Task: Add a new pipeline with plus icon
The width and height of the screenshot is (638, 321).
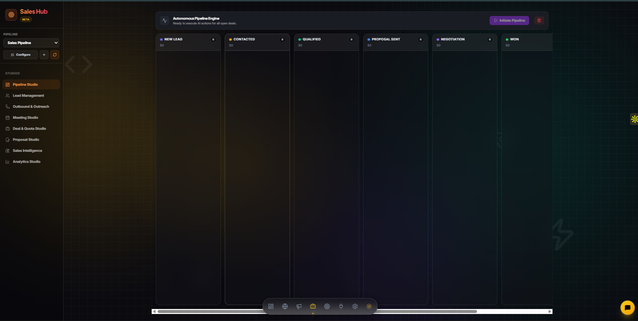Action: 44,55
